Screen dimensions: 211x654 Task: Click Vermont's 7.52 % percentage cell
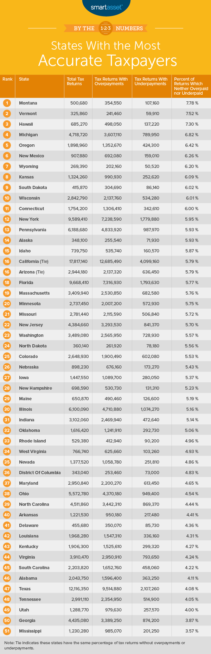191,114
